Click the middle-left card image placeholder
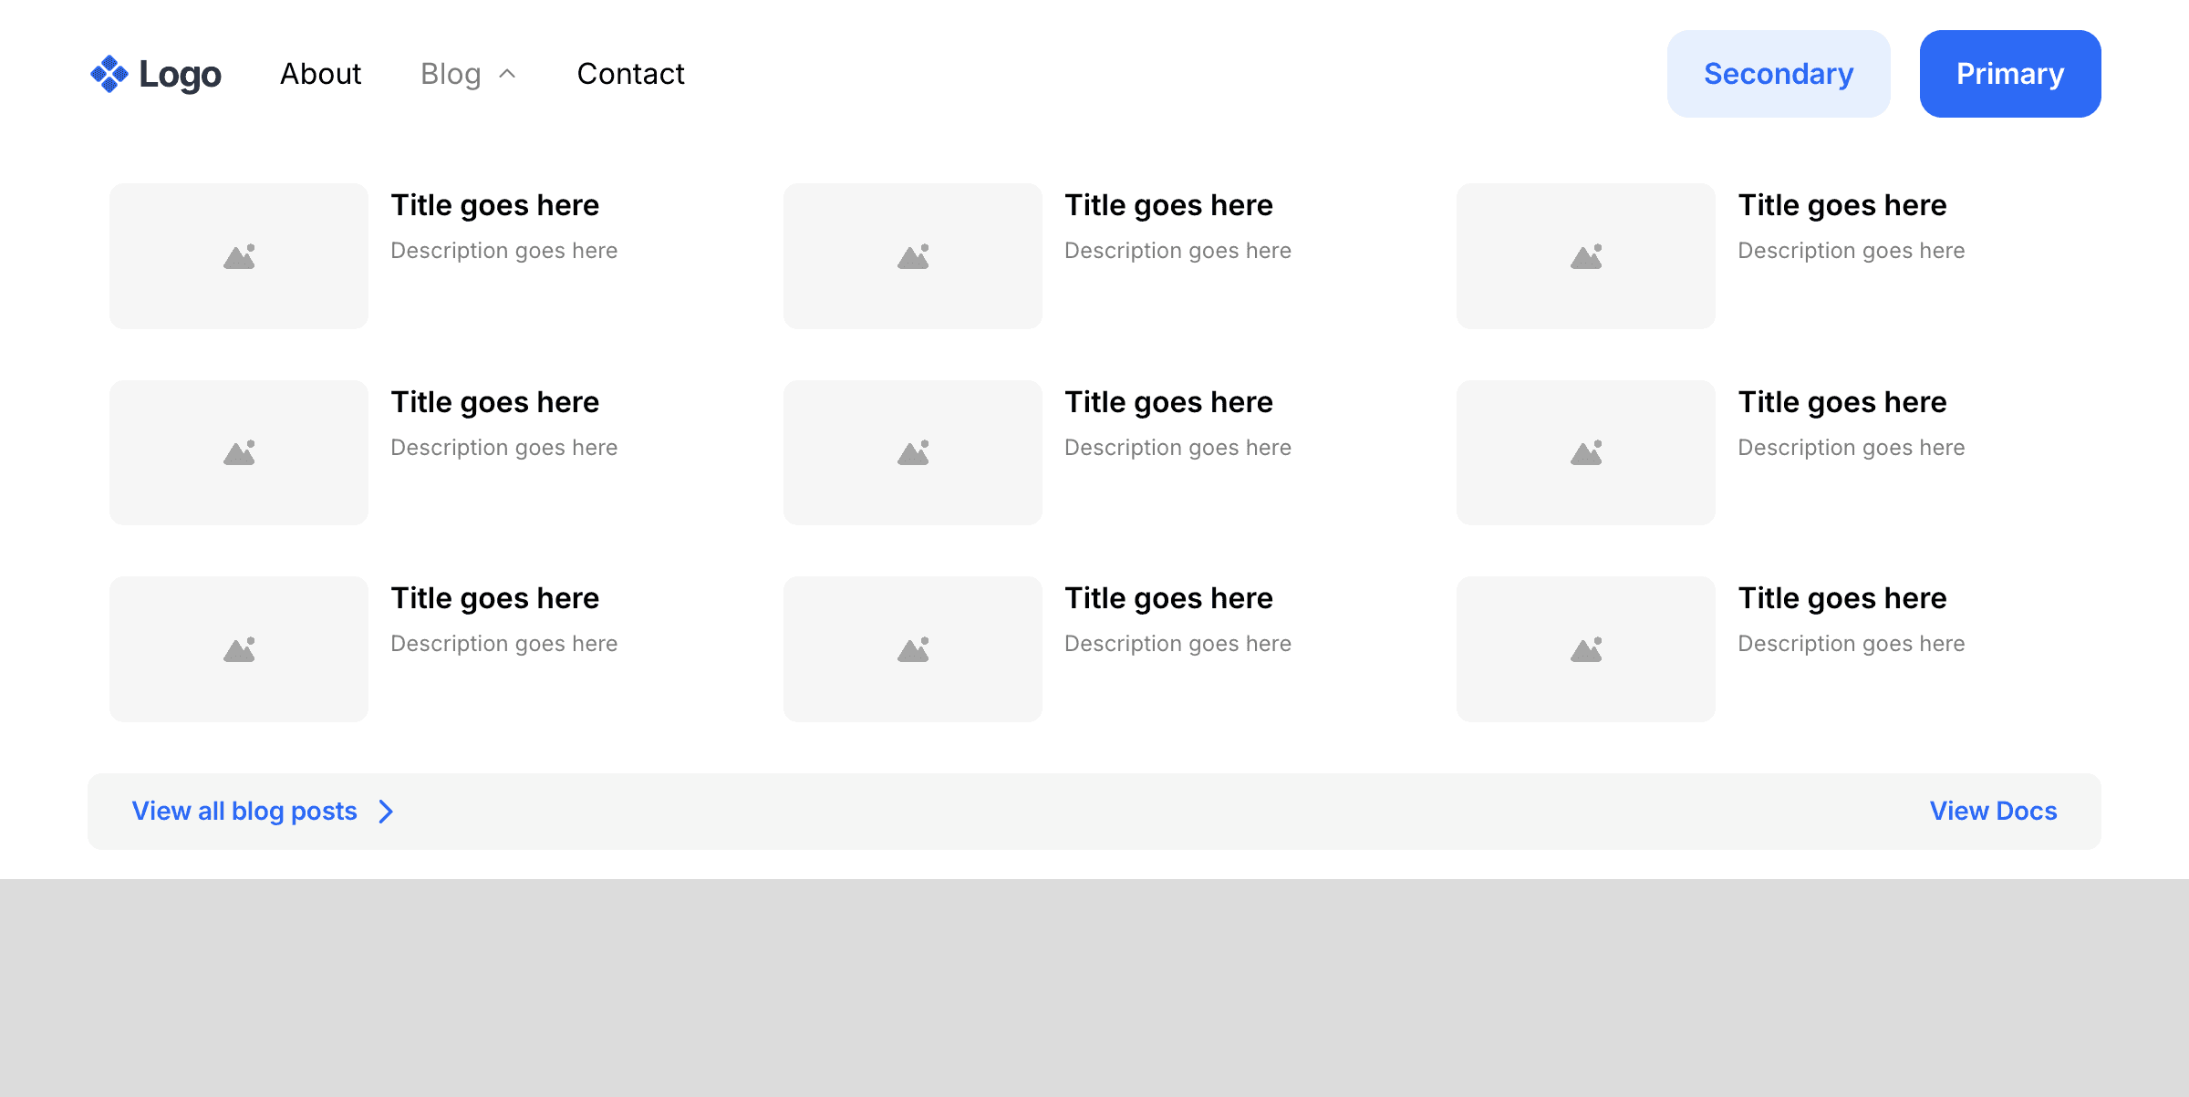The image size is (2189, 1097). click(x=239, y=452)
